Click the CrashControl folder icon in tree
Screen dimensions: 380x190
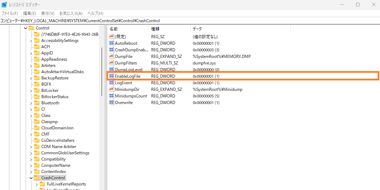pyautogui.click(x=36, y=178)
